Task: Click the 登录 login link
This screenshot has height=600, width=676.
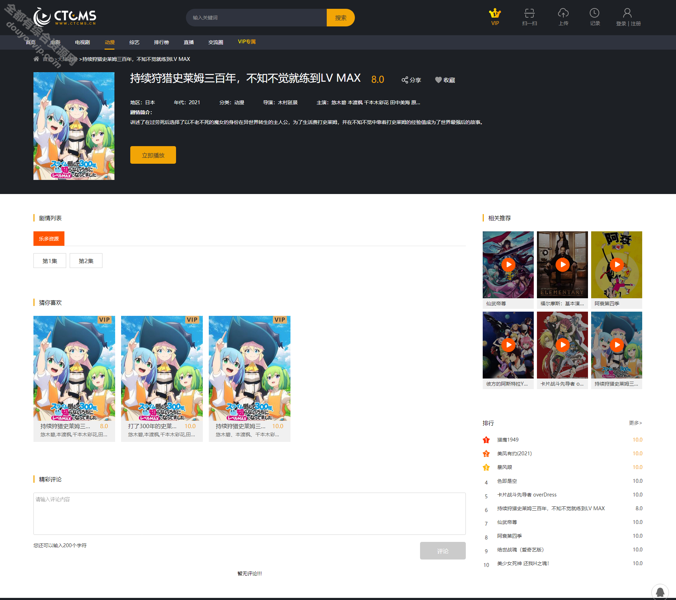Action: pos(621,24)
